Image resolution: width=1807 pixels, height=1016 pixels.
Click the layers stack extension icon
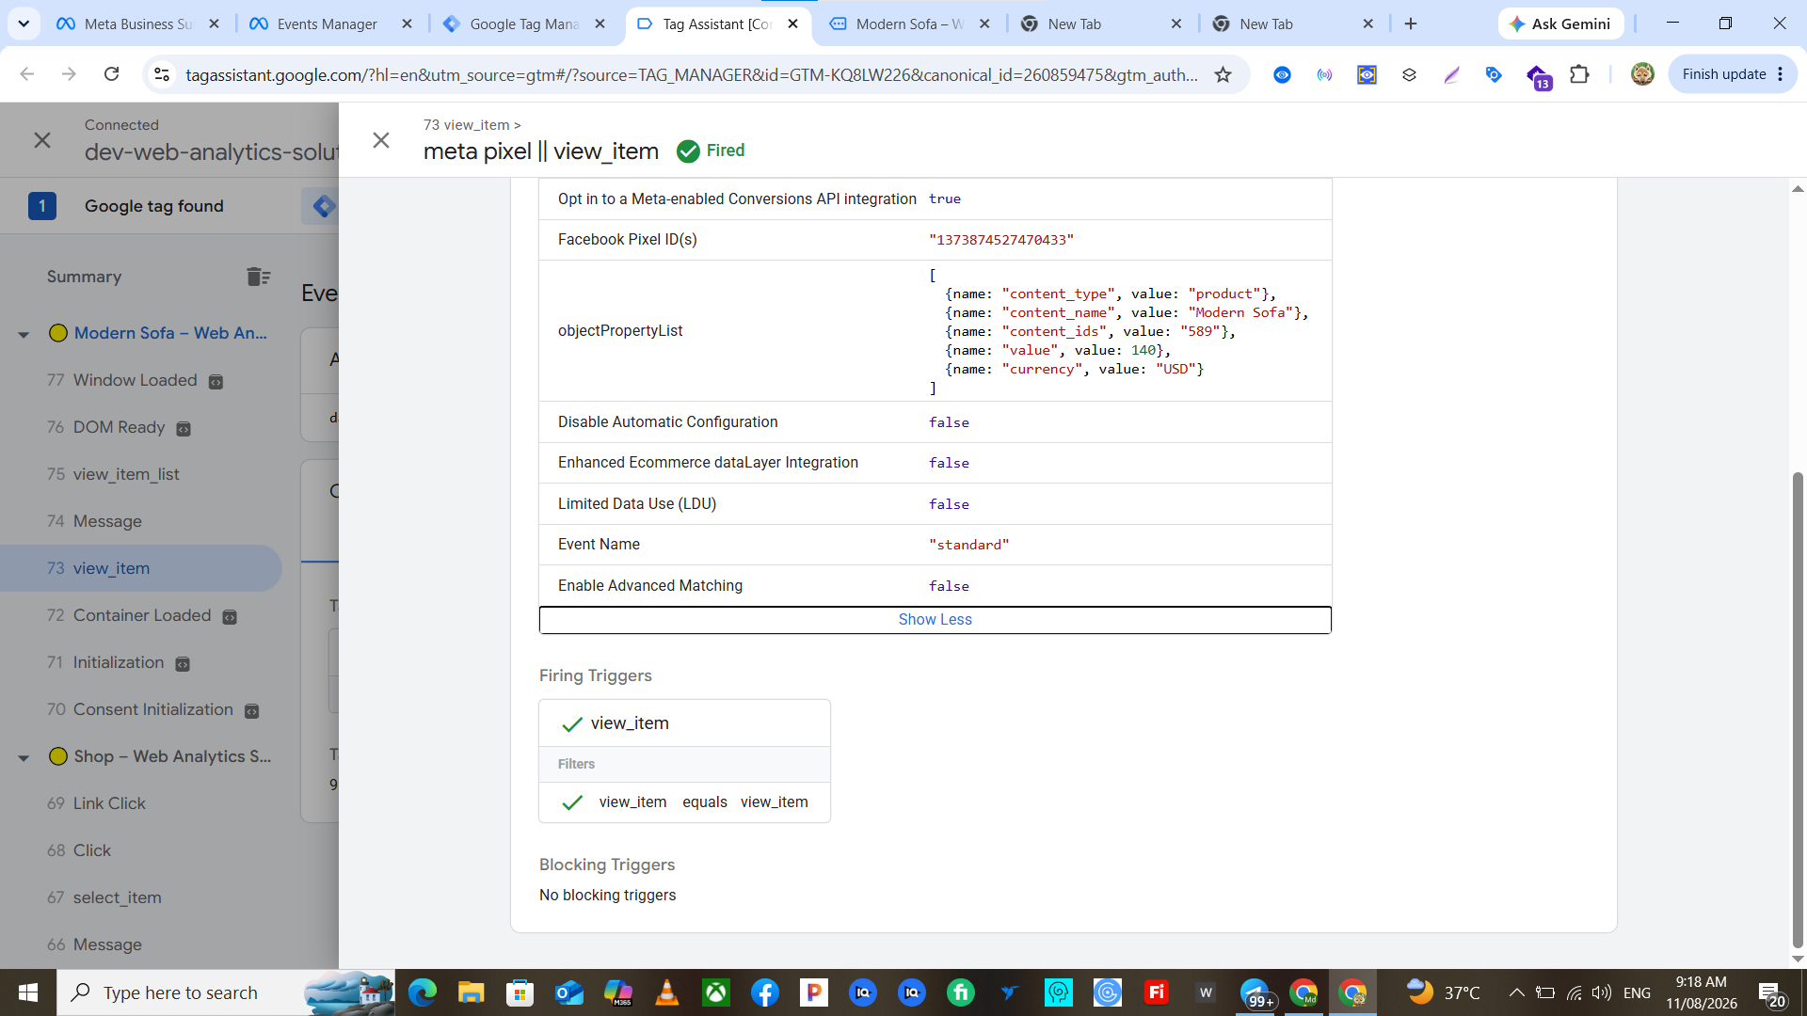click(x=1409, y=74)
